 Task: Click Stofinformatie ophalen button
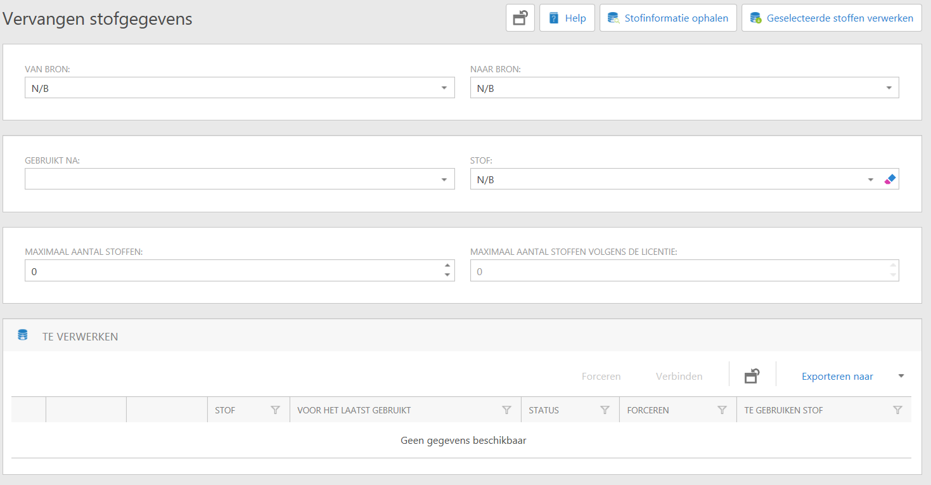[x=668, y=18]
